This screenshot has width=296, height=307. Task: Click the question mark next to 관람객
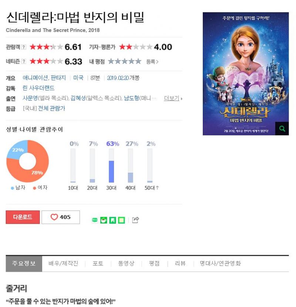click(x=24, y=47)
